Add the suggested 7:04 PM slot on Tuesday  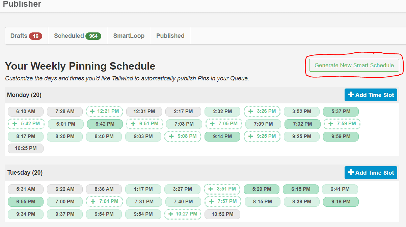point(104,202)
